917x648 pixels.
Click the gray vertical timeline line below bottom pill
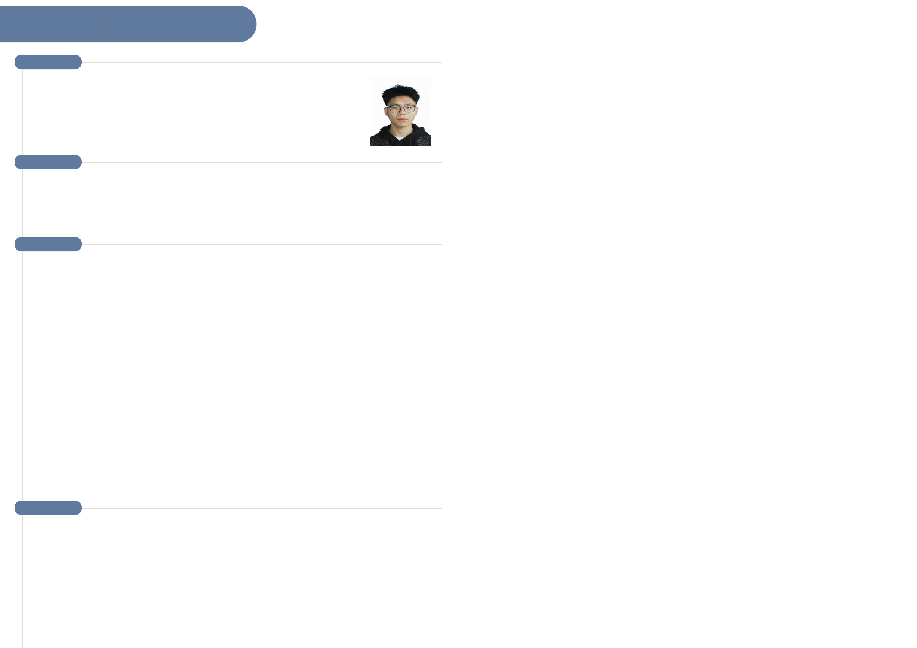tap(23, 579)
